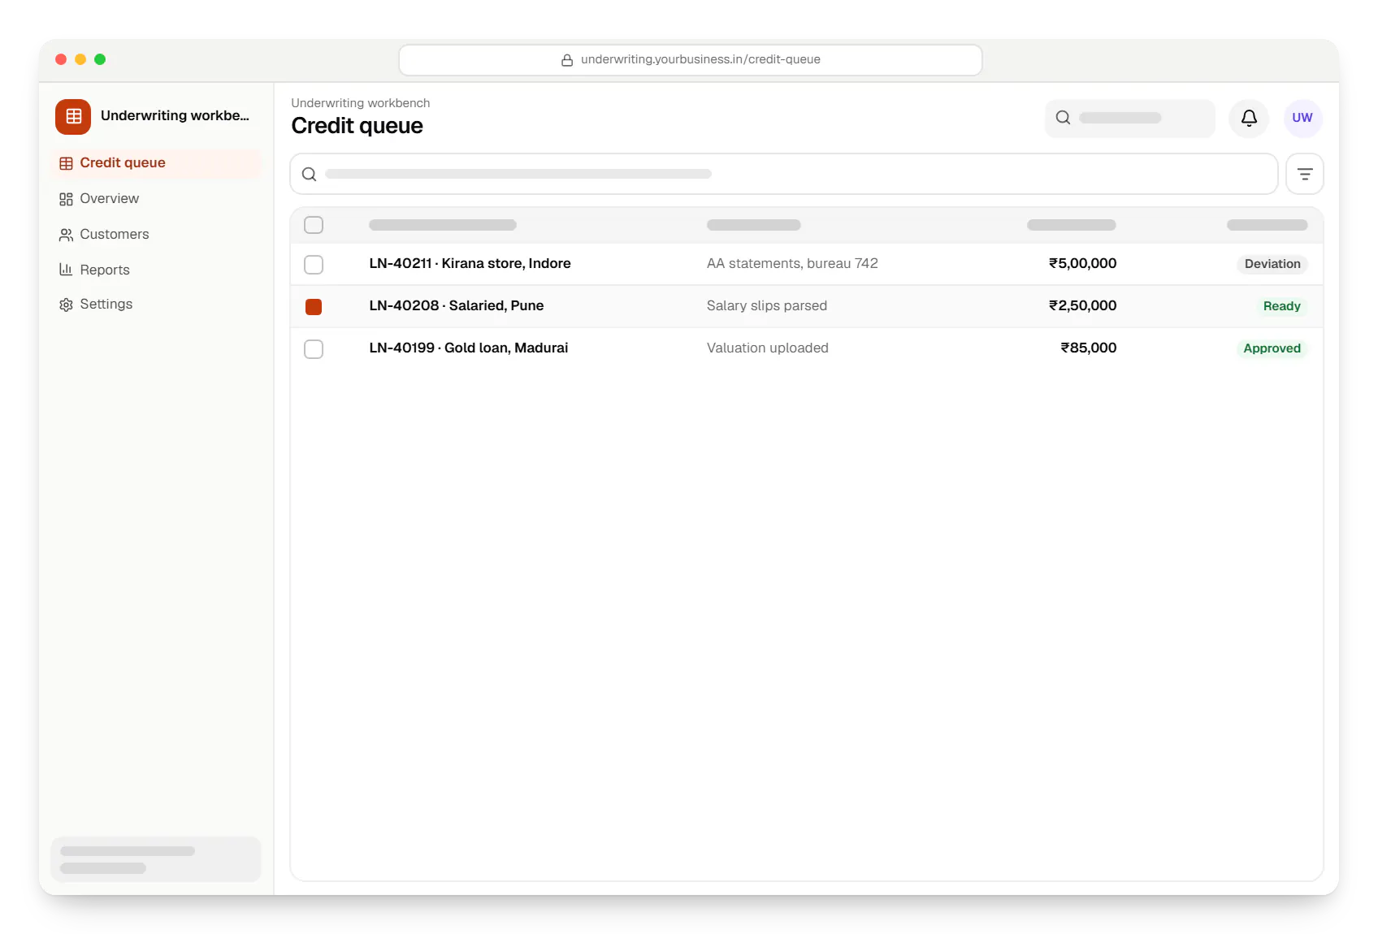Toggle the select-all checkbox in the table header
This screenshot has width=1378, height=934.
tap(314, 225)
